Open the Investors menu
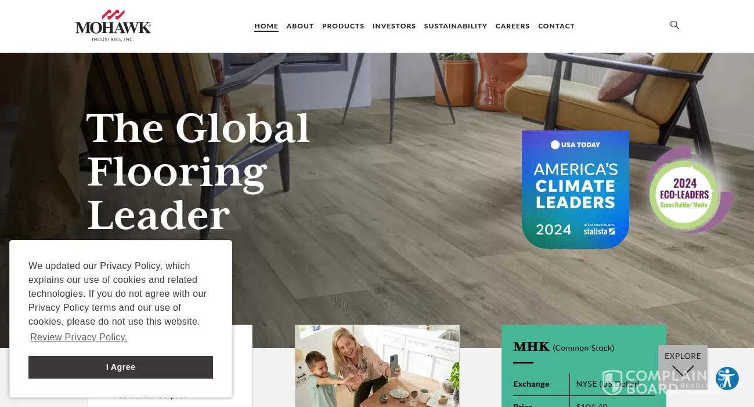Screen dimensions: 754x407 coord(394,26)
